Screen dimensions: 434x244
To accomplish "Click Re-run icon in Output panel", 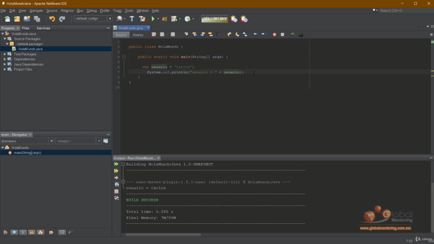I will point(116,164).
